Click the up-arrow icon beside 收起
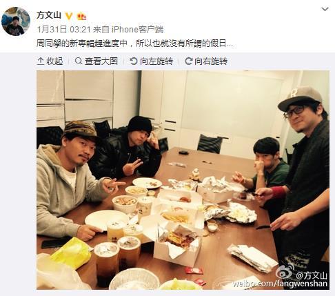Viewport: 335px width, 296px height. 41,61
